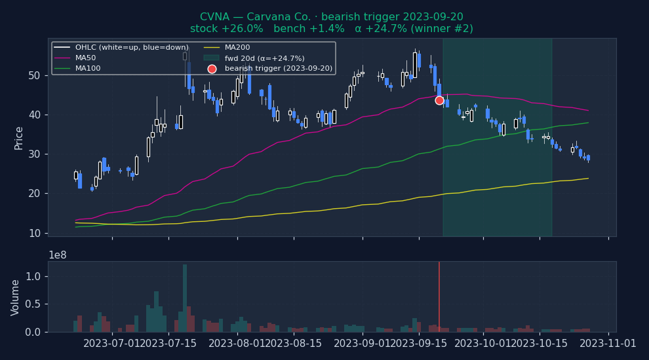Image resolution: width=649 pixels, height=360 pixels.
Task: Click the tallest volume bar in mid-July
Action: point(185,298)
